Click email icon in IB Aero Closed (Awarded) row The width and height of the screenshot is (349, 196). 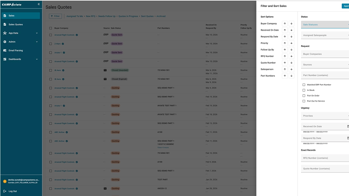pos(105,70)
